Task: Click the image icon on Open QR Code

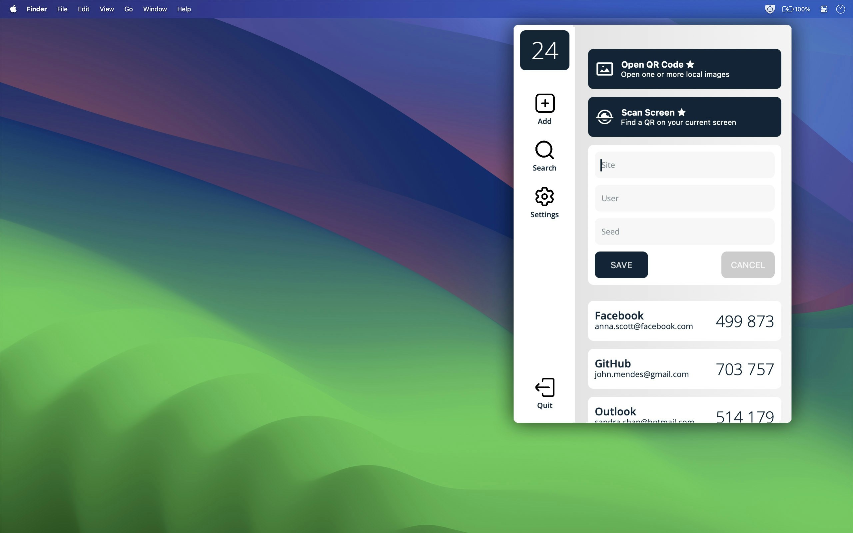Action: click(x=604, y=69)
